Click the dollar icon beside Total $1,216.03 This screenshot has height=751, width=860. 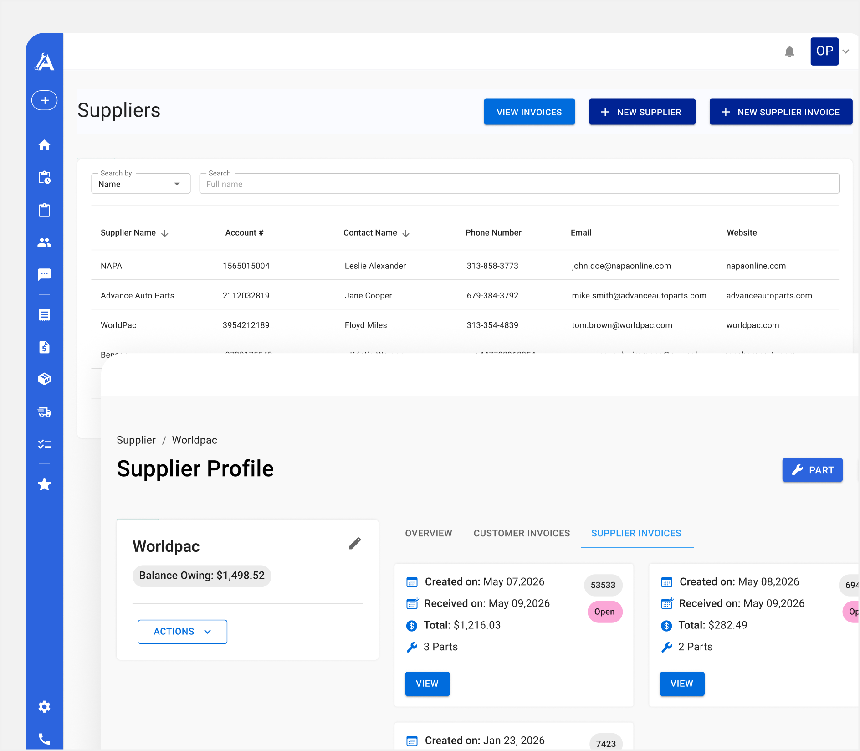click(412, 626)
